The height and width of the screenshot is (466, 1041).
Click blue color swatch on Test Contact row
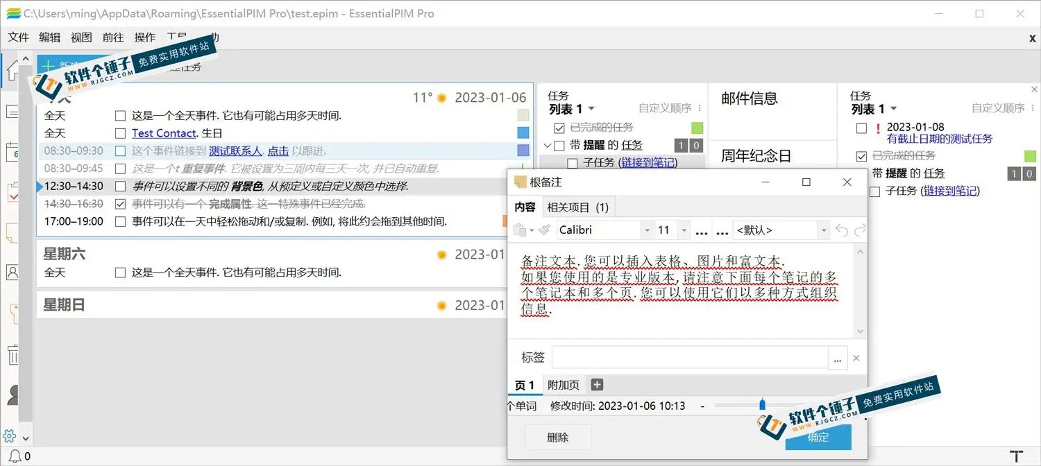[x=523, y=133]
